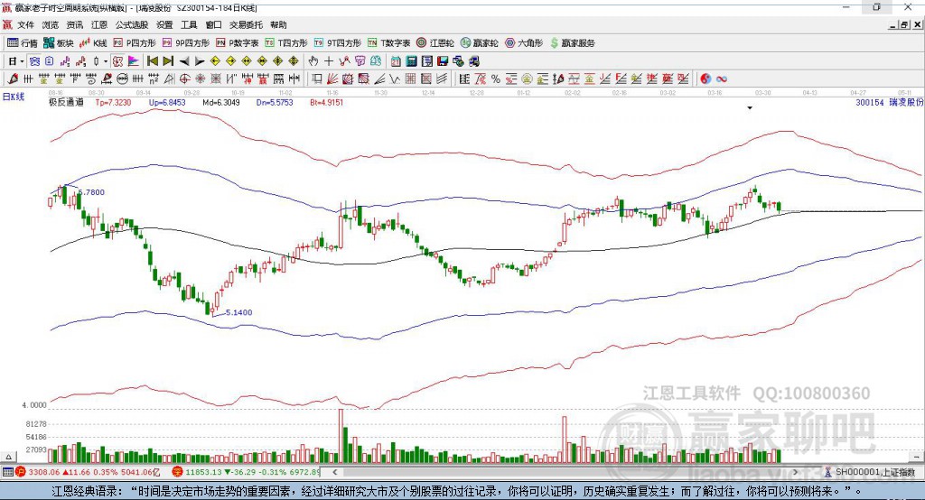Click the SH000001 上证指数 status item
925x500 pixels.
870,472
